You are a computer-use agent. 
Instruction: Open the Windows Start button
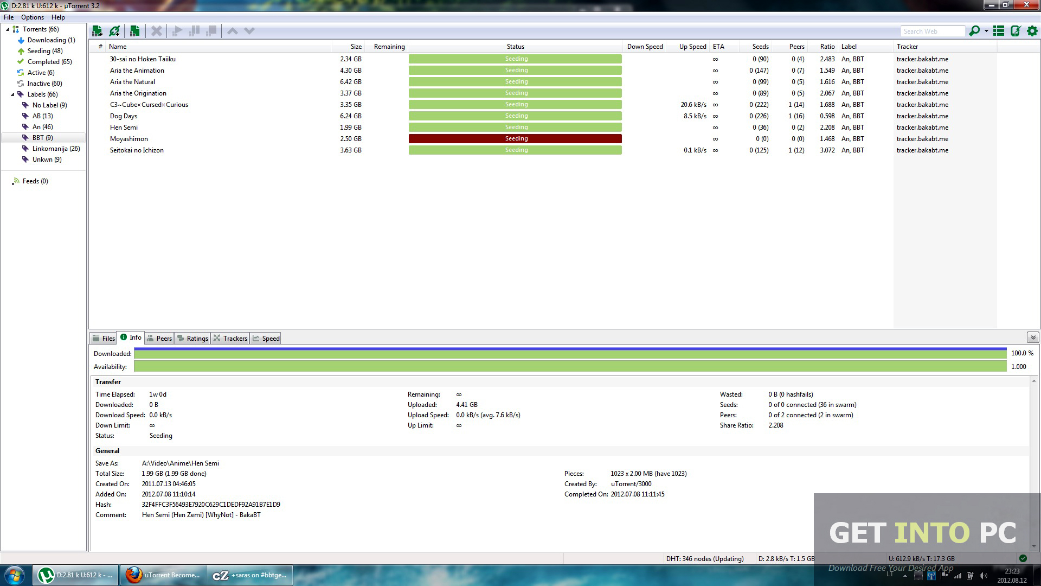click(x=15, y=575)
